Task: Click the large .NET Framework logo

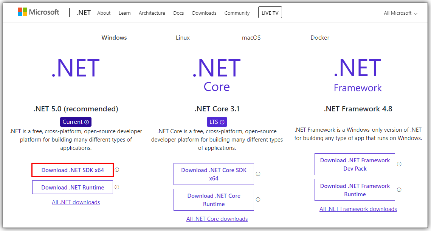Action: [358, 75]
